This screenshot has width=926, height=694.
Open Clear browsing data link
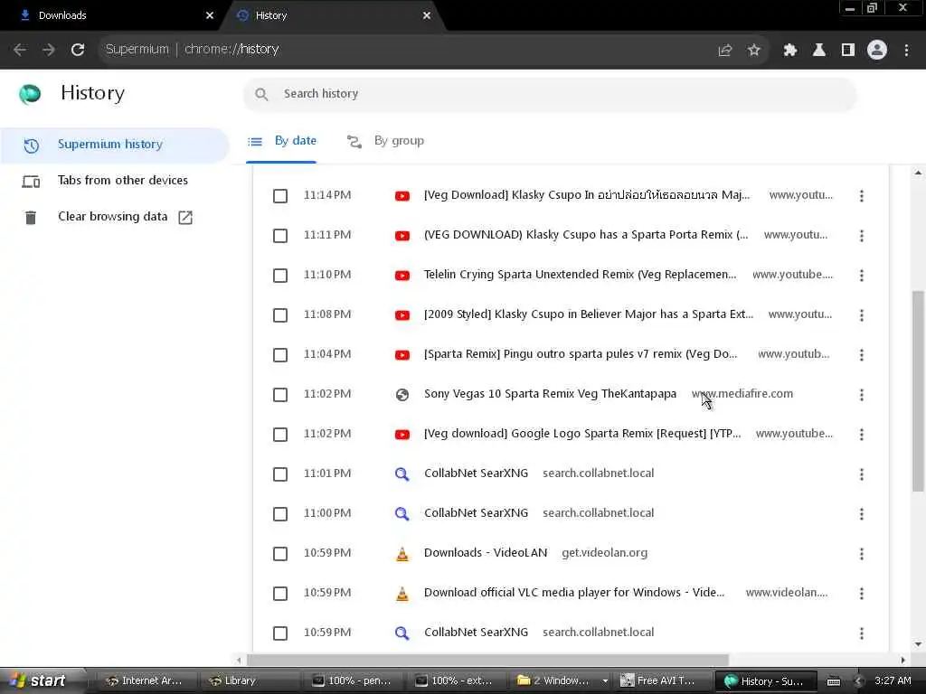pos(114,217)
